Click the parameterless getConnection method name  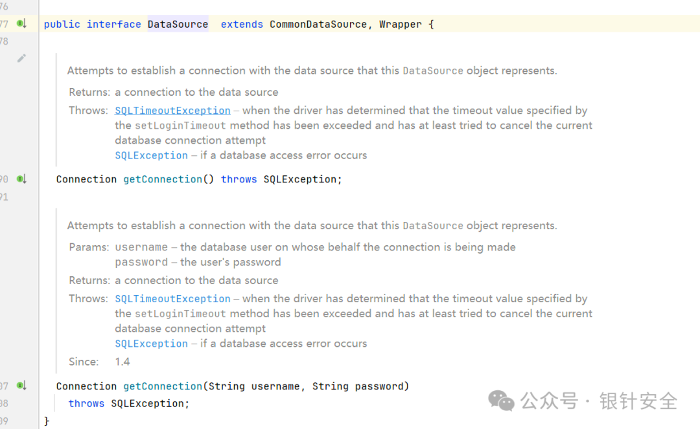click(163, 179)
